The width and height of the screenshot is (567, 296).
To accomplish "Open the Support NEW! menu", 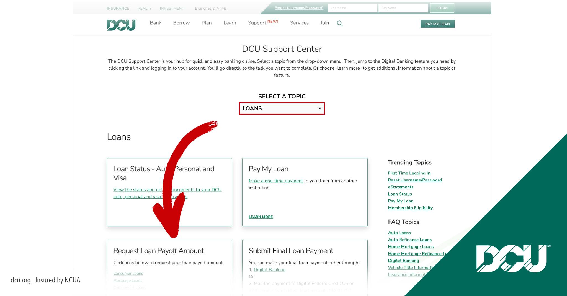I will (x=263, y=23).
